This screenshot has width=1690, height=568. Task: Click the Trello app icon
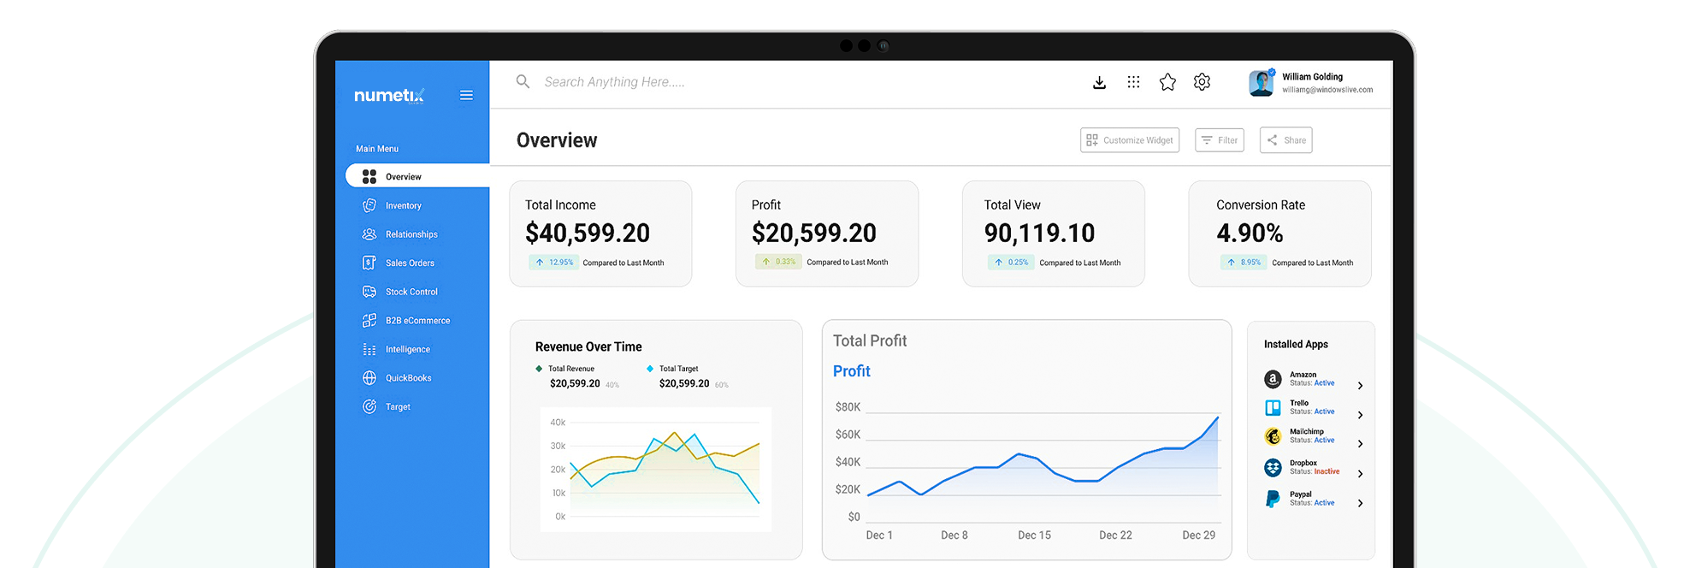[x=1273, y=407]
